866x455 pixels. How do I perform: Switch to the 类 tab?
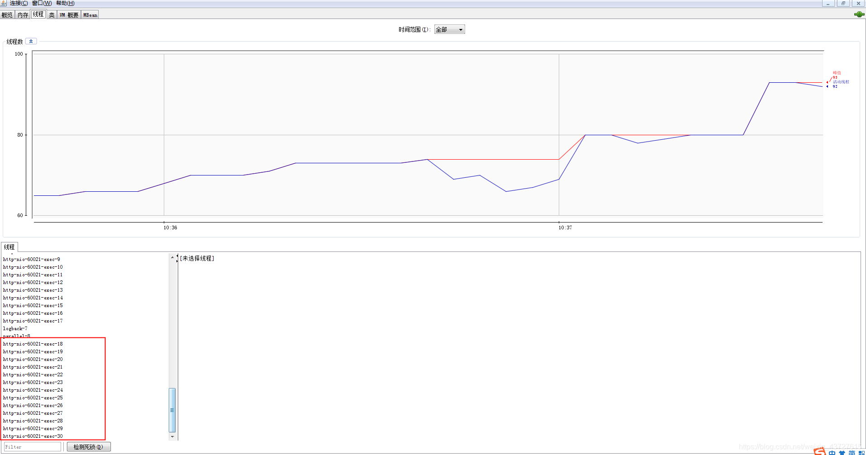pyautogui.click(x=52, y=15)
